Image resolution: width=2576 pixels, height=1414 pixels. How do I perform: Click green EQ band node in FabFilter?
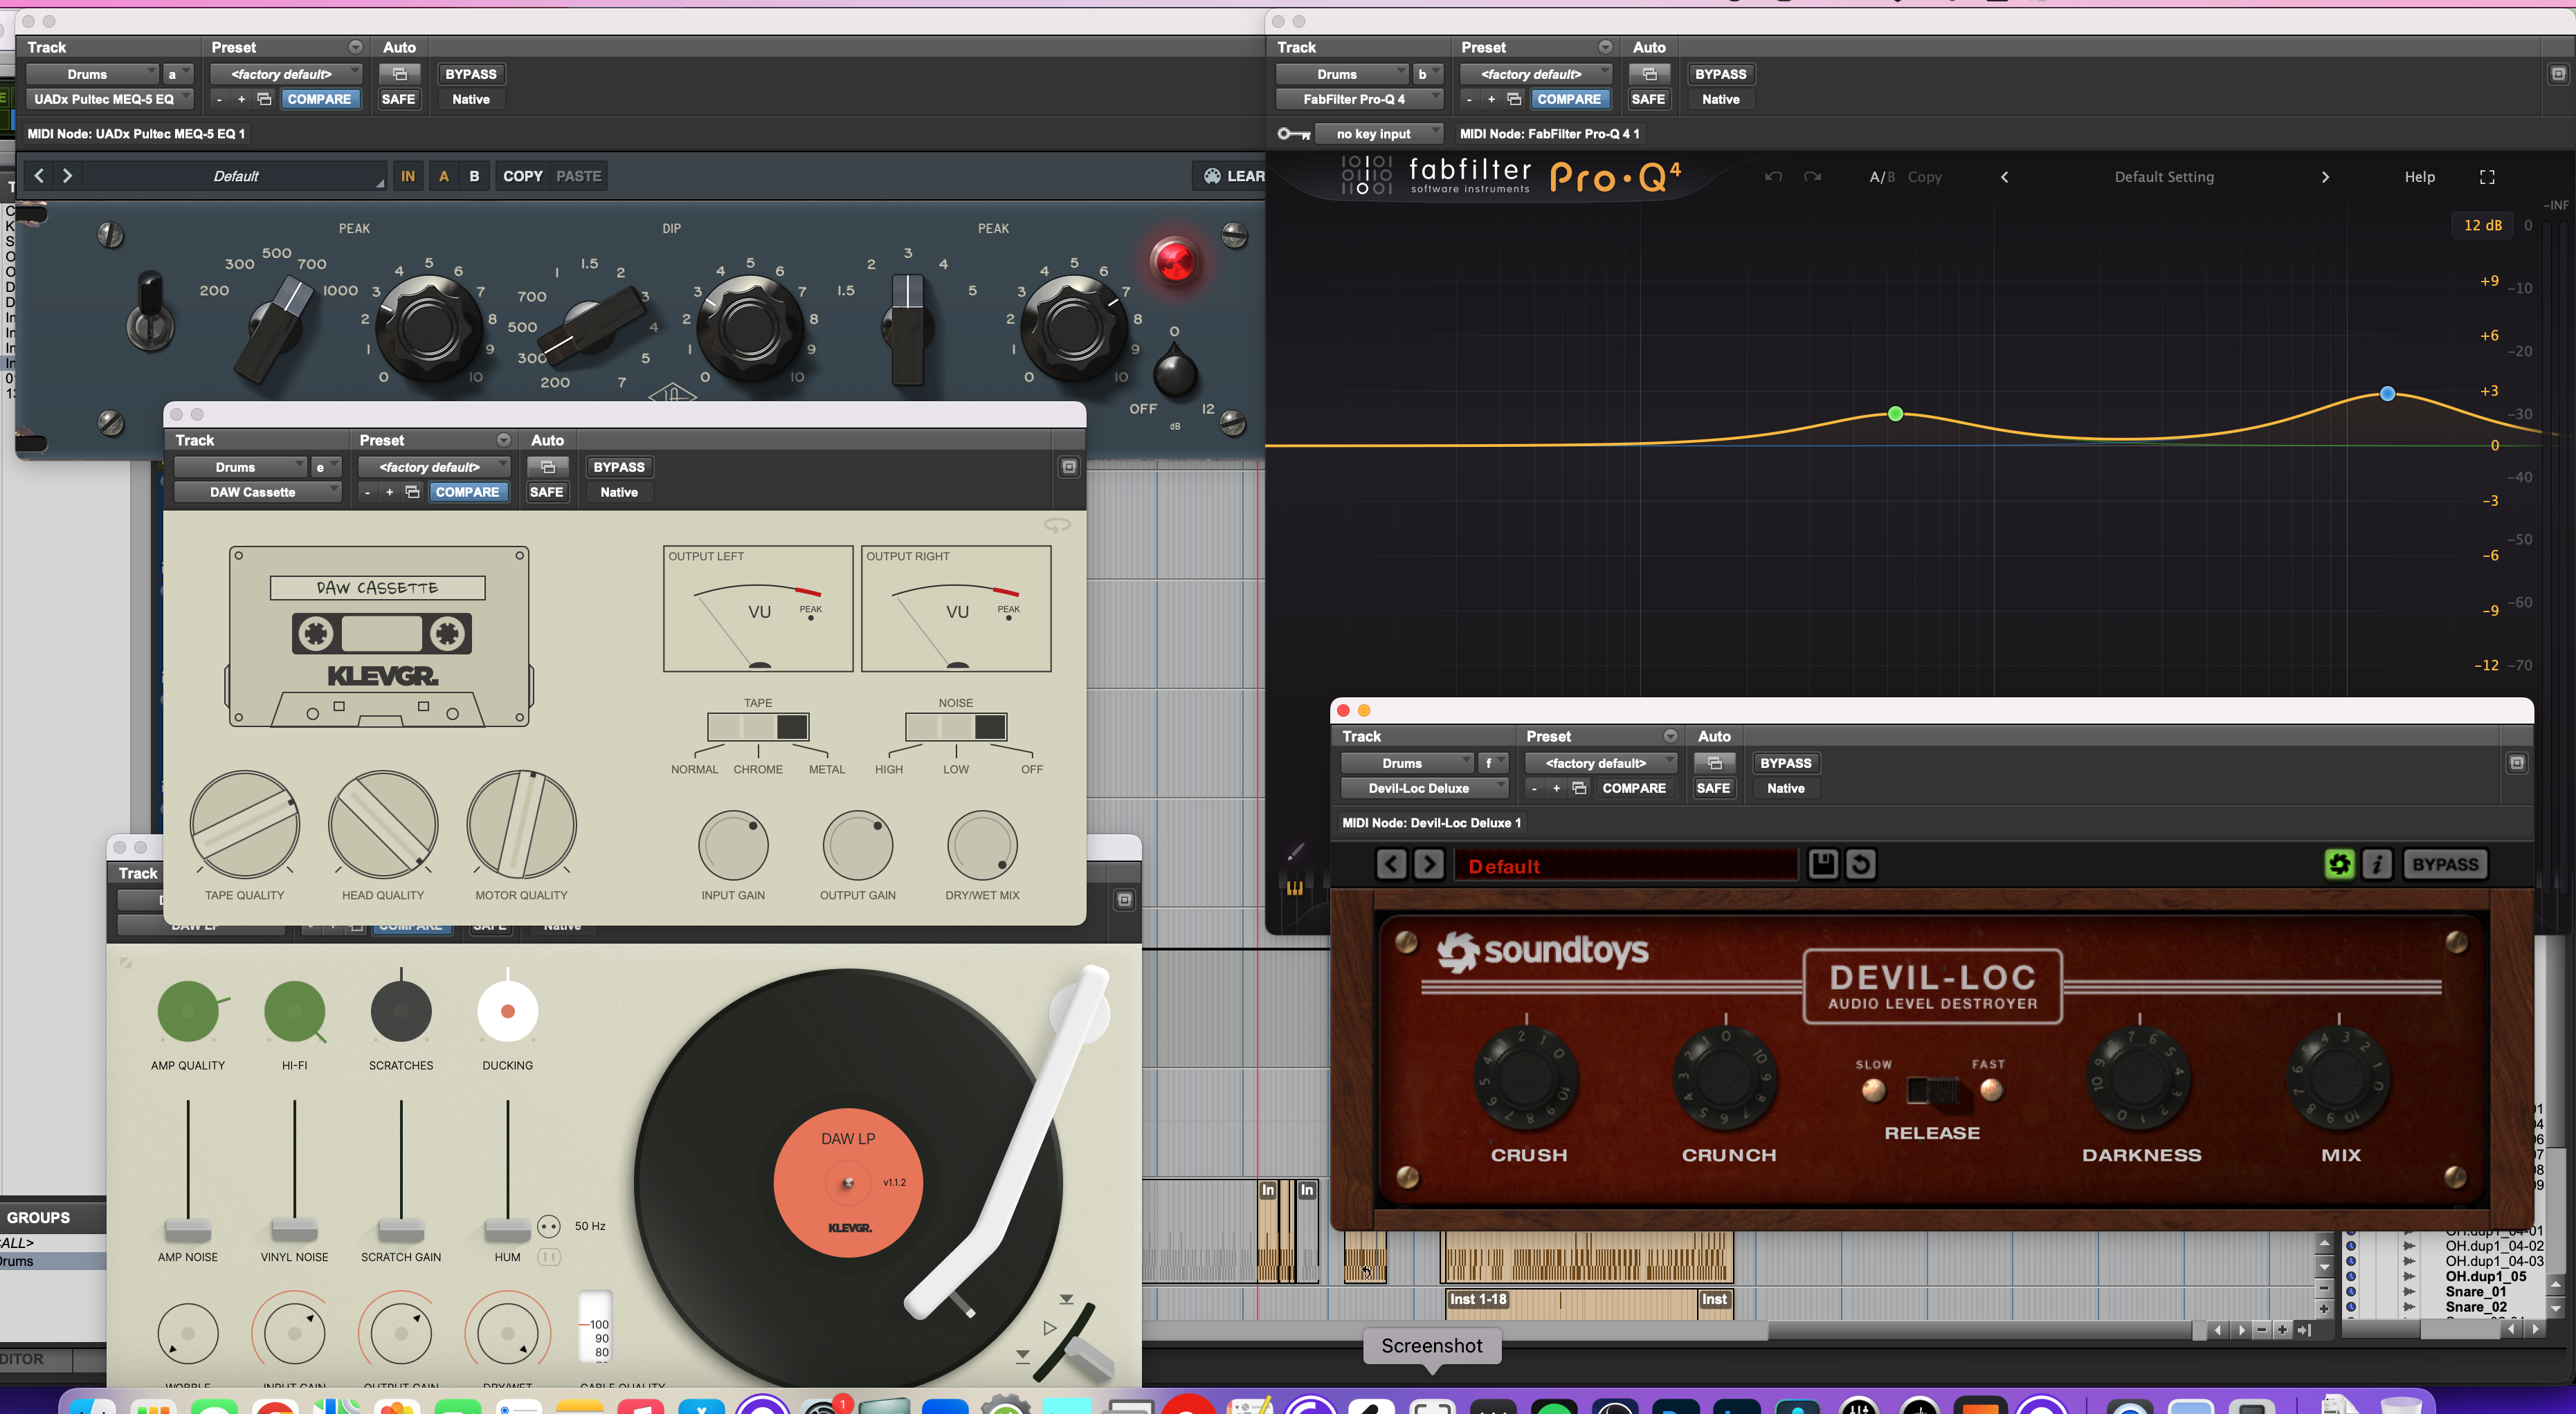[1895, 414]
